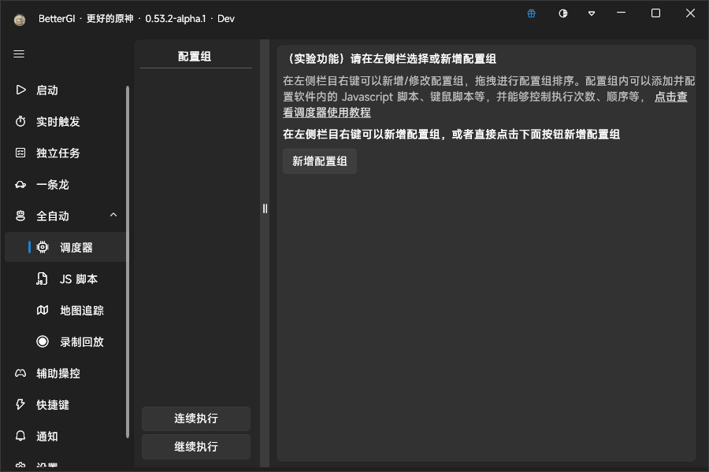This screenshot has width=709, height=472.
Task: Click the blue gift icon in title bar
Action: coord(532,13)
